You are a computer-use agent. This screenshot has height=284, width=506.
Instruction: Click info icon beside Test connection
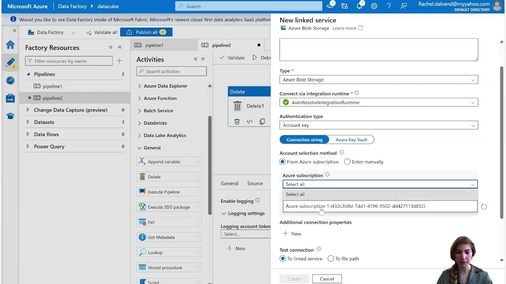point(319,249)
